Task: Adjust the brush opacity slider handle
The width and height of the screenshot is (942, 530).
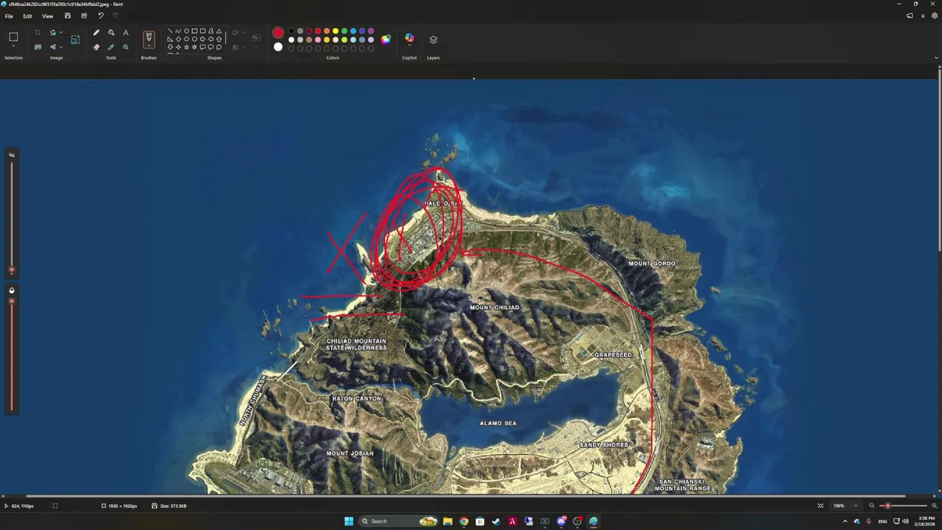Action: [x=12, y=301]
